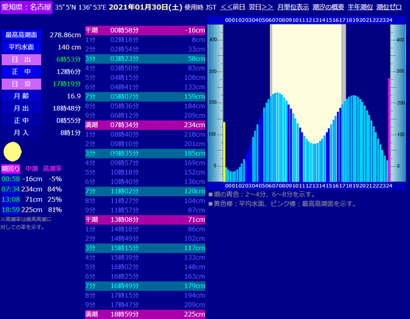Image resolution: width=410 pixels, height=319 pixels.
Task: Click the 84% high tide rate value
Action: coord(55,189)
